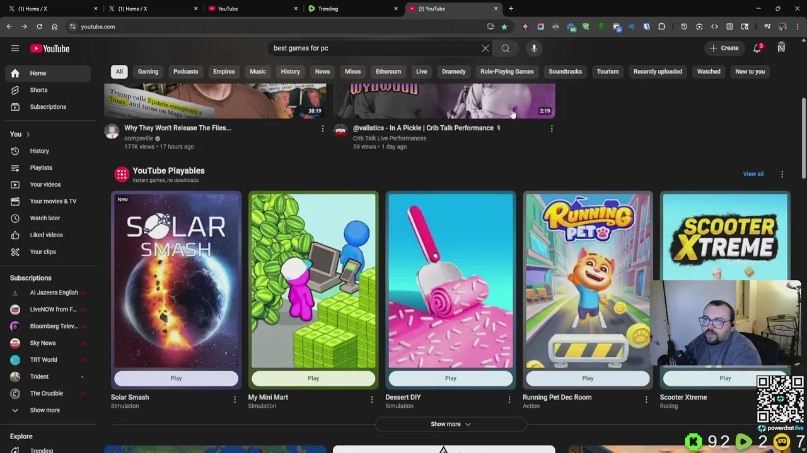The image size is (807, 453).
Task: Open the notifications bell
Action: [758, 48]
